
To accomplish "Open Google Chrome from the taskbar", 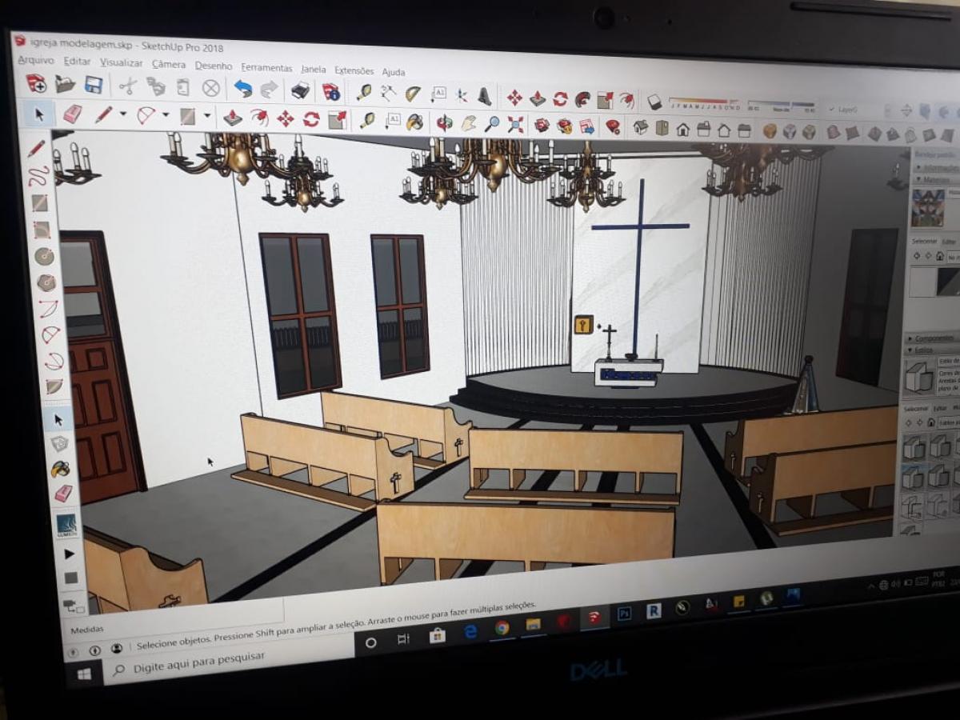I will pyautogui.click(x=502, y=629).
